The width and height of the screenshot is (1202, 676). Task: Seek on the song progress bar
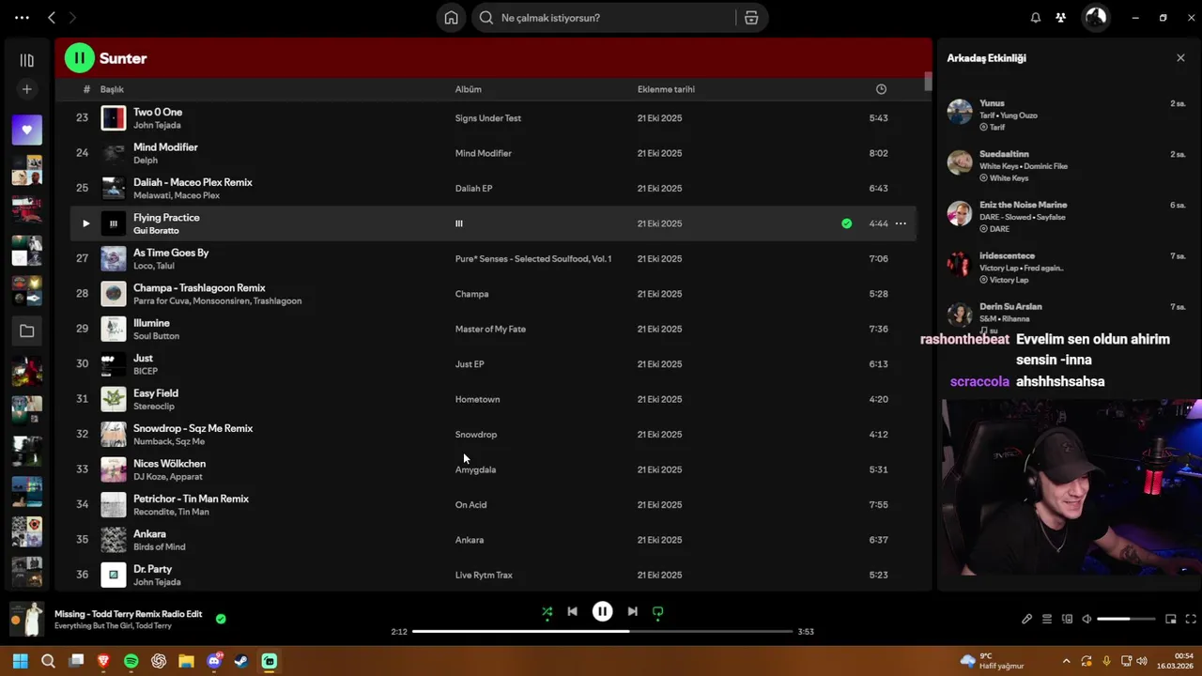tap(603, 632)
